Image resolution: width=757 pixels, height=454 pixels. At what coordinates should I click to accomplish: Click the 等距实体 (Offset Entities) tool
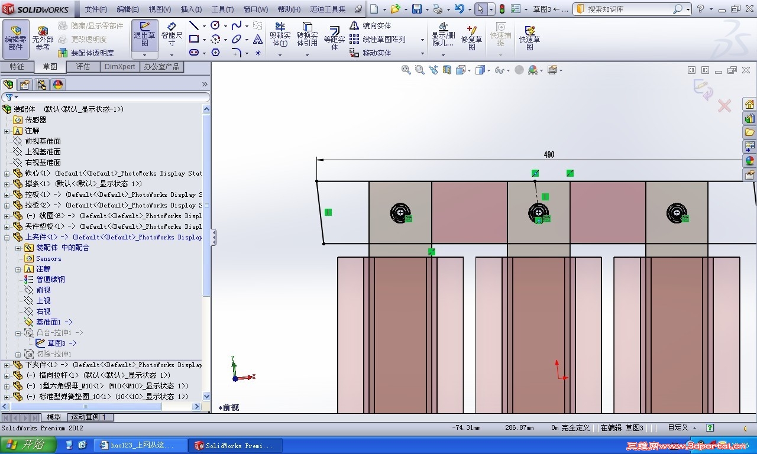coord(334,37)
